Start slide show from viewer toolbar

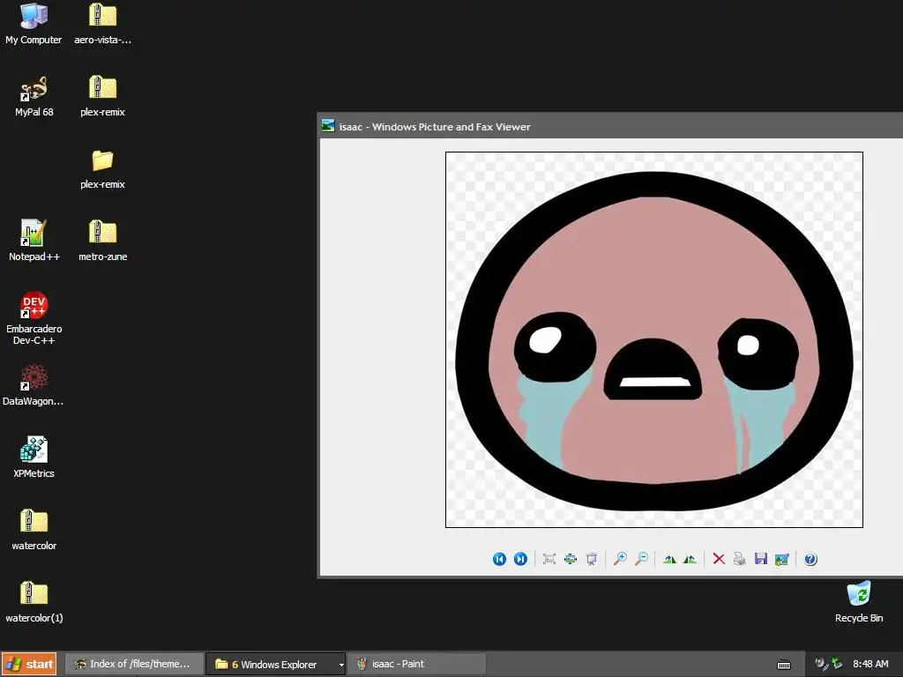[592, 559]
